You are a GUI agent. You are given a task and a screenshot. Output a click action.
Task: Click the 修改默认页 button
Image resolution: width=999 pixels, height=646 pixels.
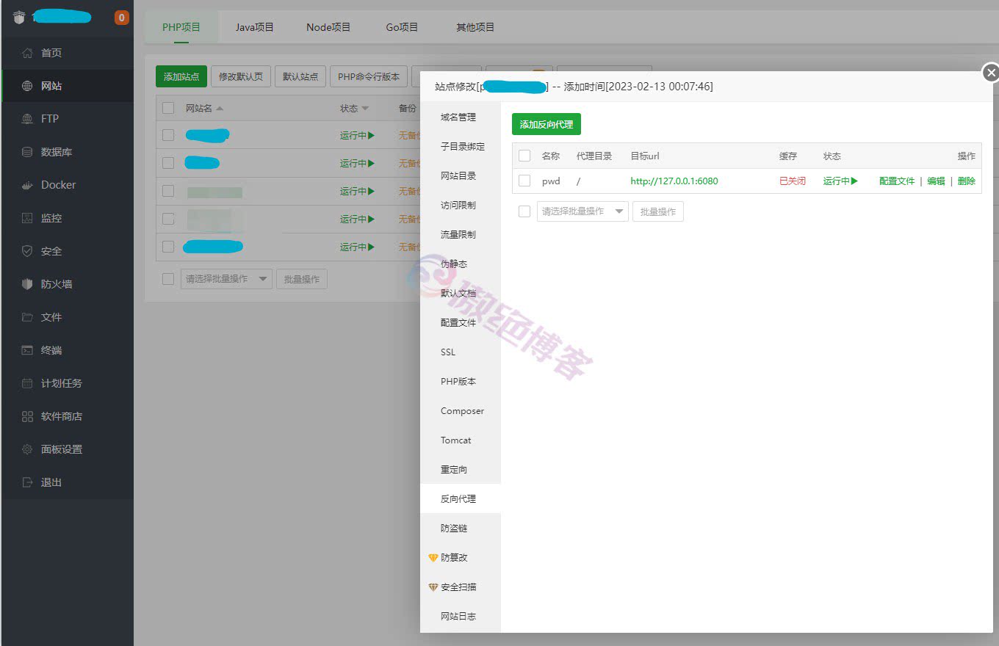click(241, 76)
